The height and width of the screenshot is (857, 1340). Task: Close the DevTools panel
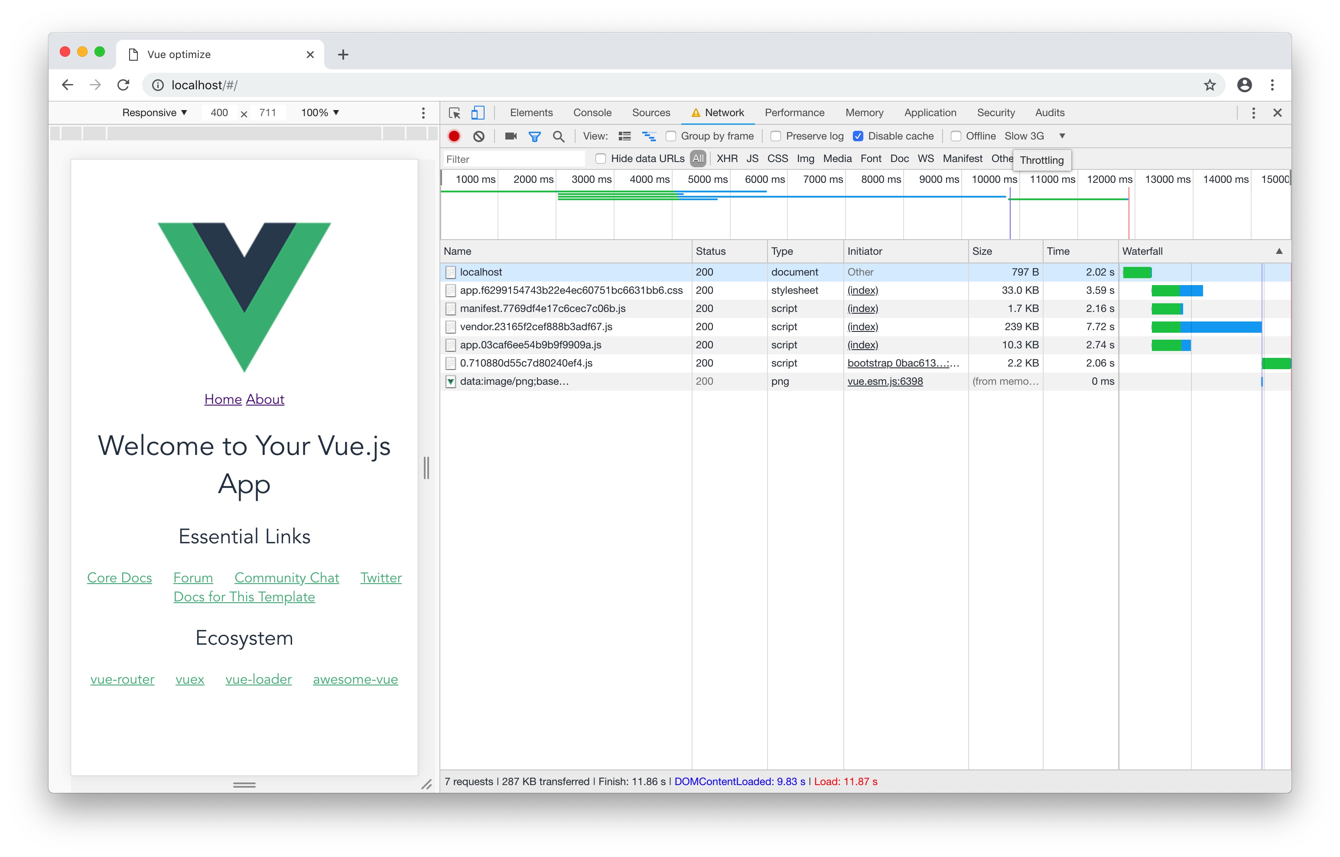pos(1278,113)
